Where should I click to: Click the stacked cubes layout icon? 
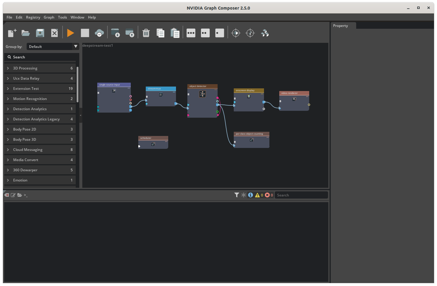click(x=265, y=33)
